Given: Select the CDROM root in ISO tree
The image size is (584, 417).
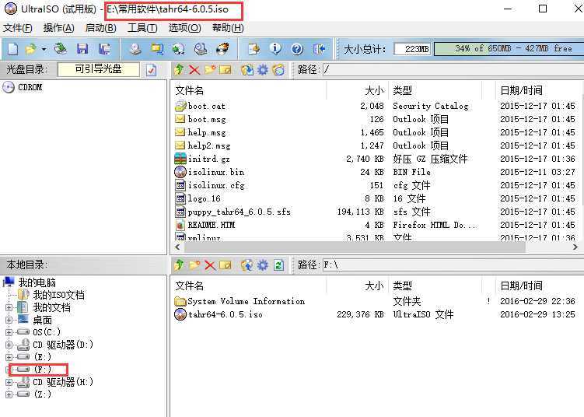Looking at the screenshot, I should point(30,87).
